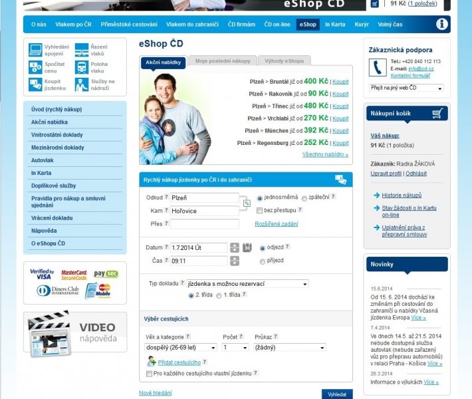Click the add passenger person icon
This screenshot has height=399, width=472.
[152, 361]
